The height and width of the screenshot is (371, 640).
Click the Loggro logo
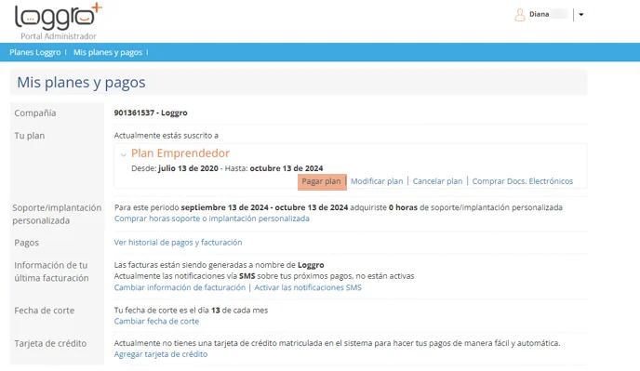tap(58, 17)
